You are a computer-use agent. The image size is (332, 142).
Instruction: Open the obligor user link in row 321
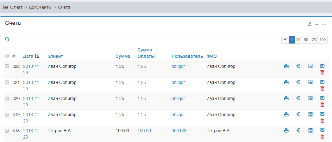tap(178, 82)
